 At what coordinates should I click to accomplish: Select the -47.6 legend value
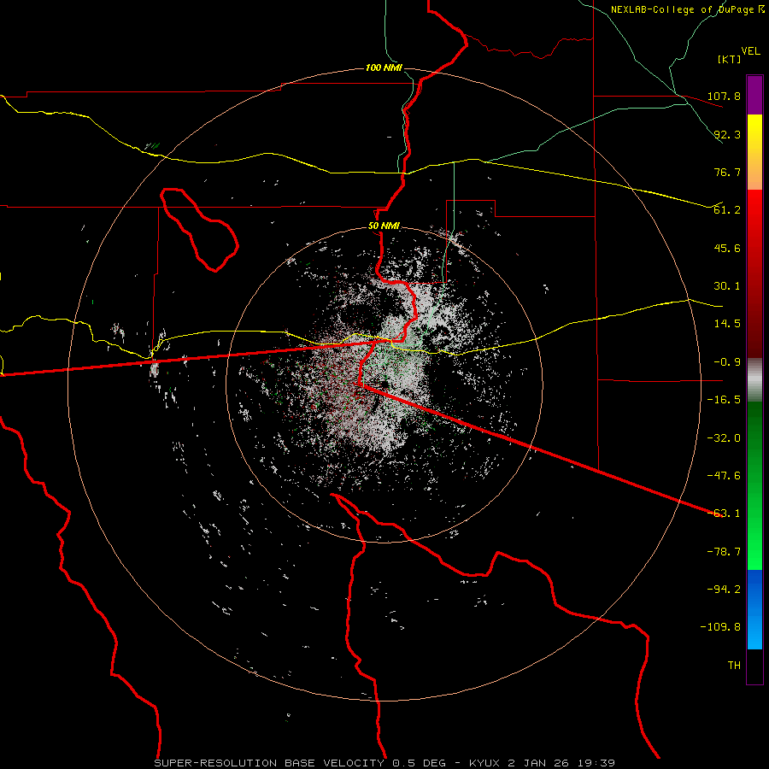(724, 476)
